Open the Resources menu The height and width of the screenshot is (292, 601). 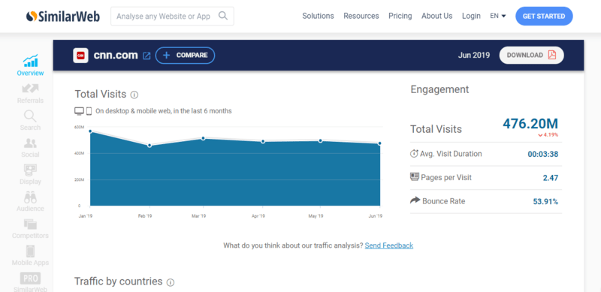coord(361,16)
